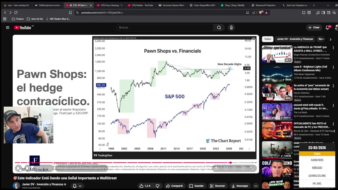This screenshot has height=190, width=338.
Task: Click MERCADO in the overlay list
Action: click(x=317, y=168)
